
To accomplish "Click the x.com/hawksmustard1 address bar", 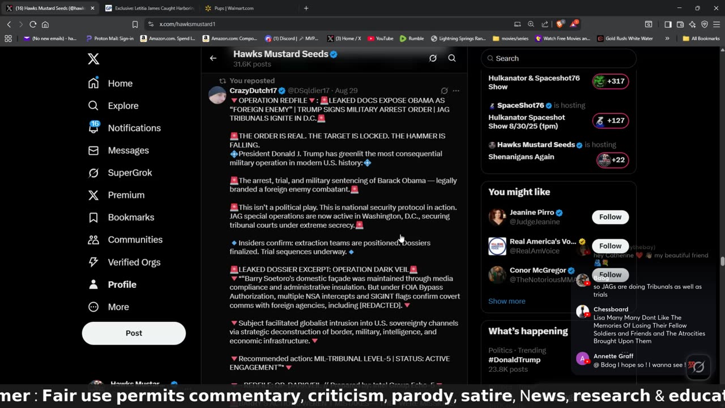I will tap(329, 24).
